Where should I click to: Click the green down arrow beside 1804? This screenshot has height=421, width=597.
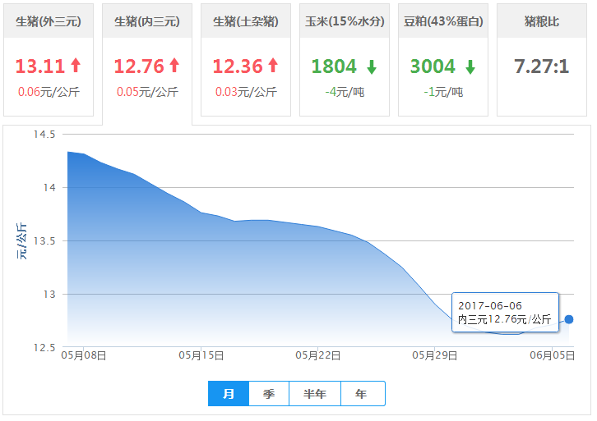tap(372, 67)
